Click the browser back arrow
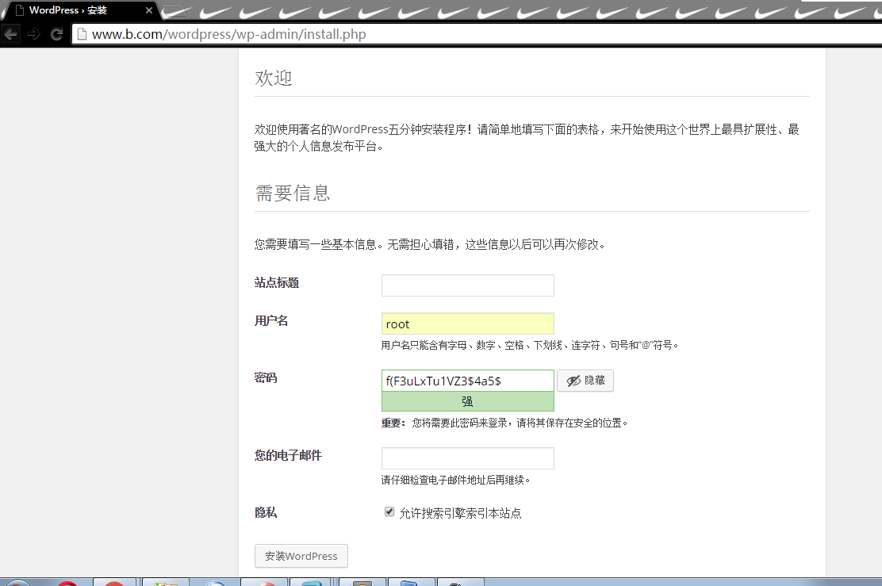The height and width of the screenshot is (586, 882). click(10, 34)
